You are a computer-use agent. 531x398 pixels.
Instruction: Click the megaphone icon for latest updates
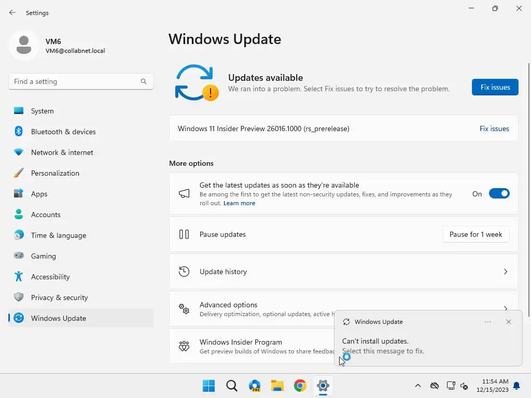(x=184, y=194)
